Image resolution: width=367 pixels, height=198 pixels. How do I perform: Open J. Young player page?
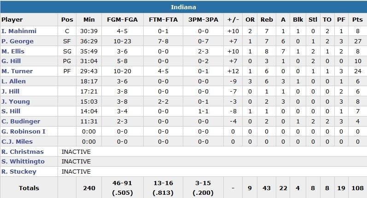click(16, 102)
